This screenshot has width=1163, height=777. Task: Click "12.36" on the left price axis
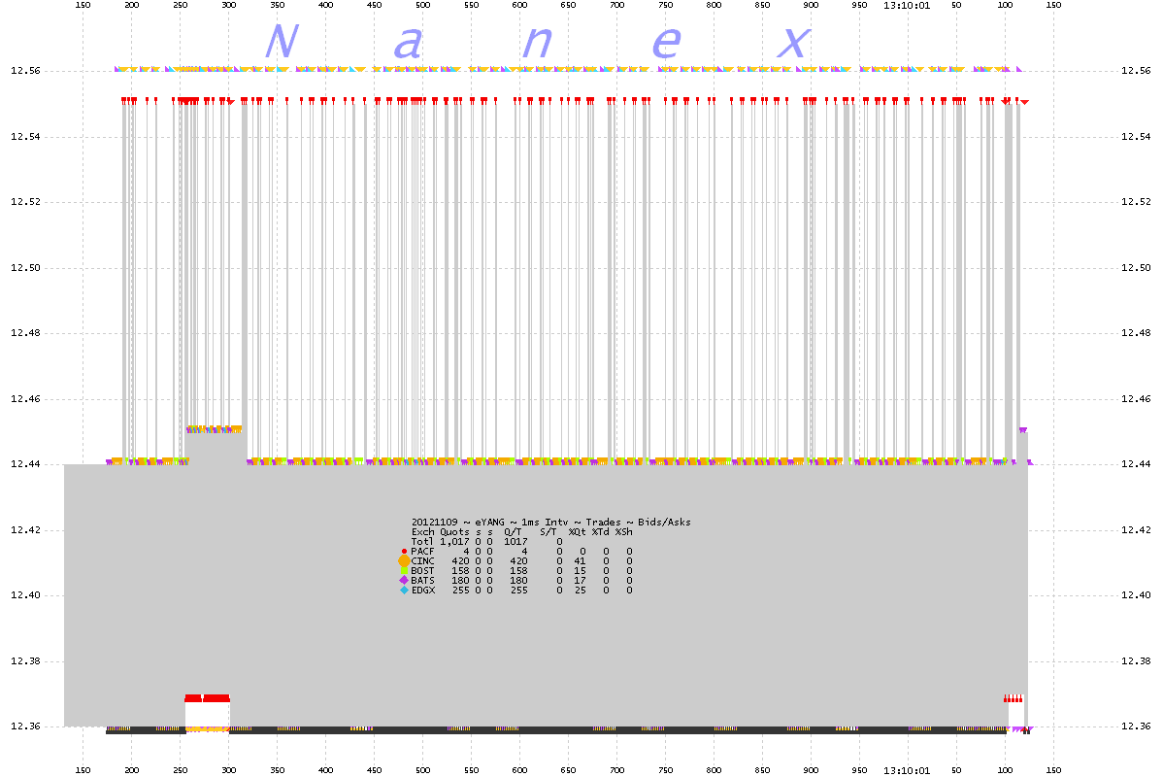click(x=25, y=726)
